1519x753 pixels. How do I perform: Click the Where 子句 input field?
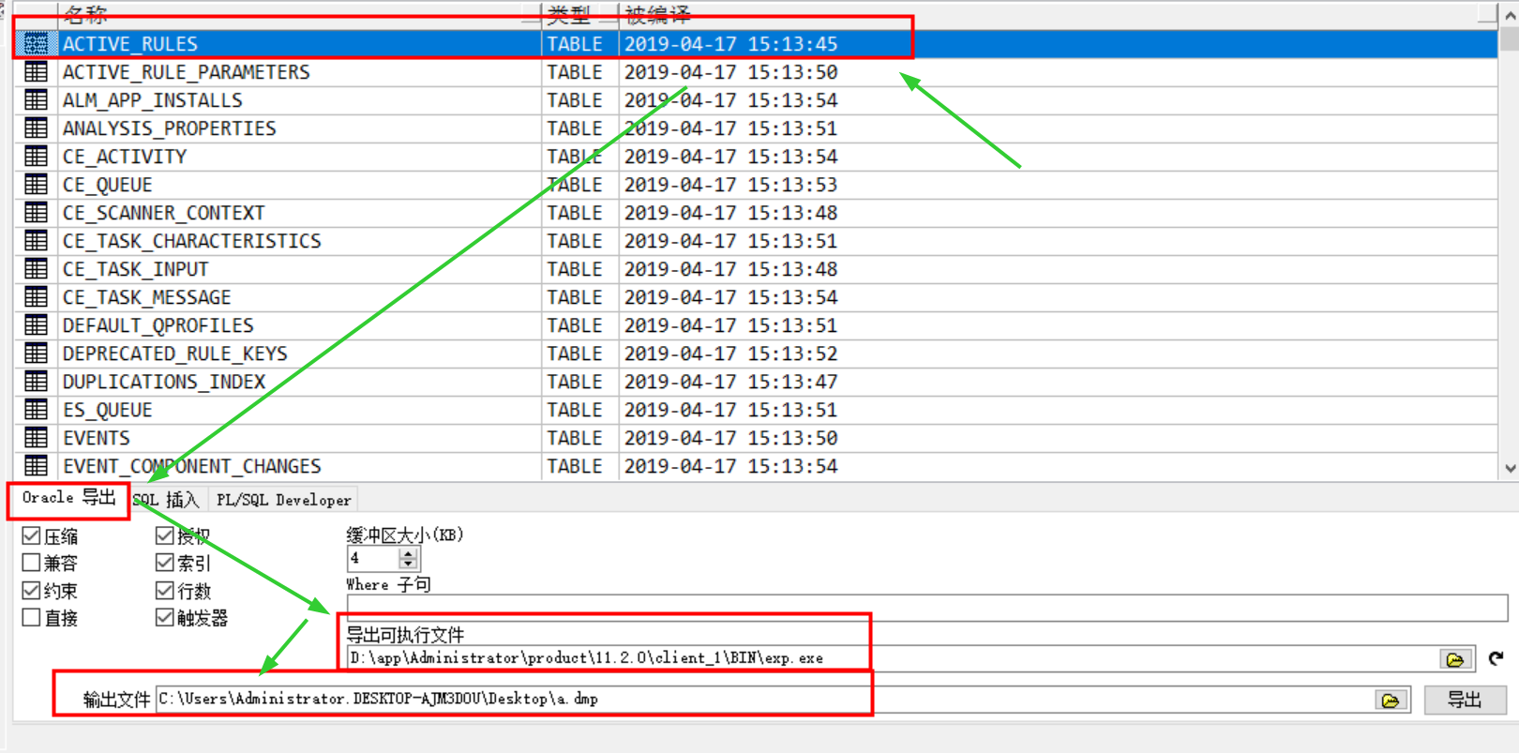pyautogui.click(x=927, y=607)
